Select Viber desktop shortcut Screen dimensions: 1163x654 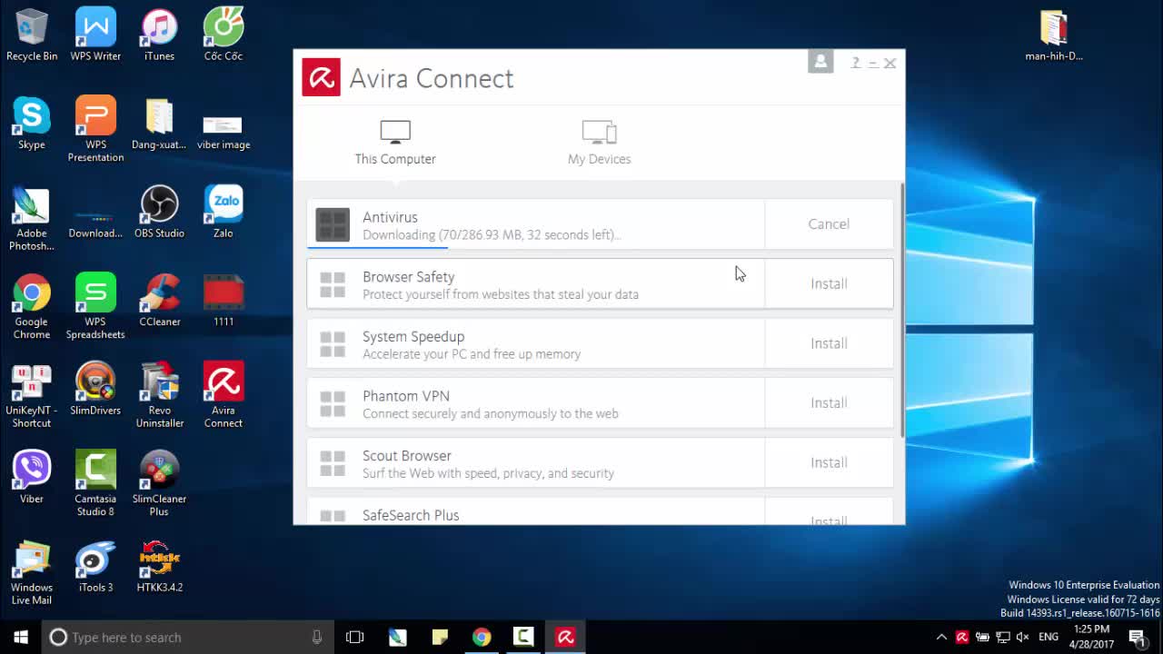click(x=32, y=477)
